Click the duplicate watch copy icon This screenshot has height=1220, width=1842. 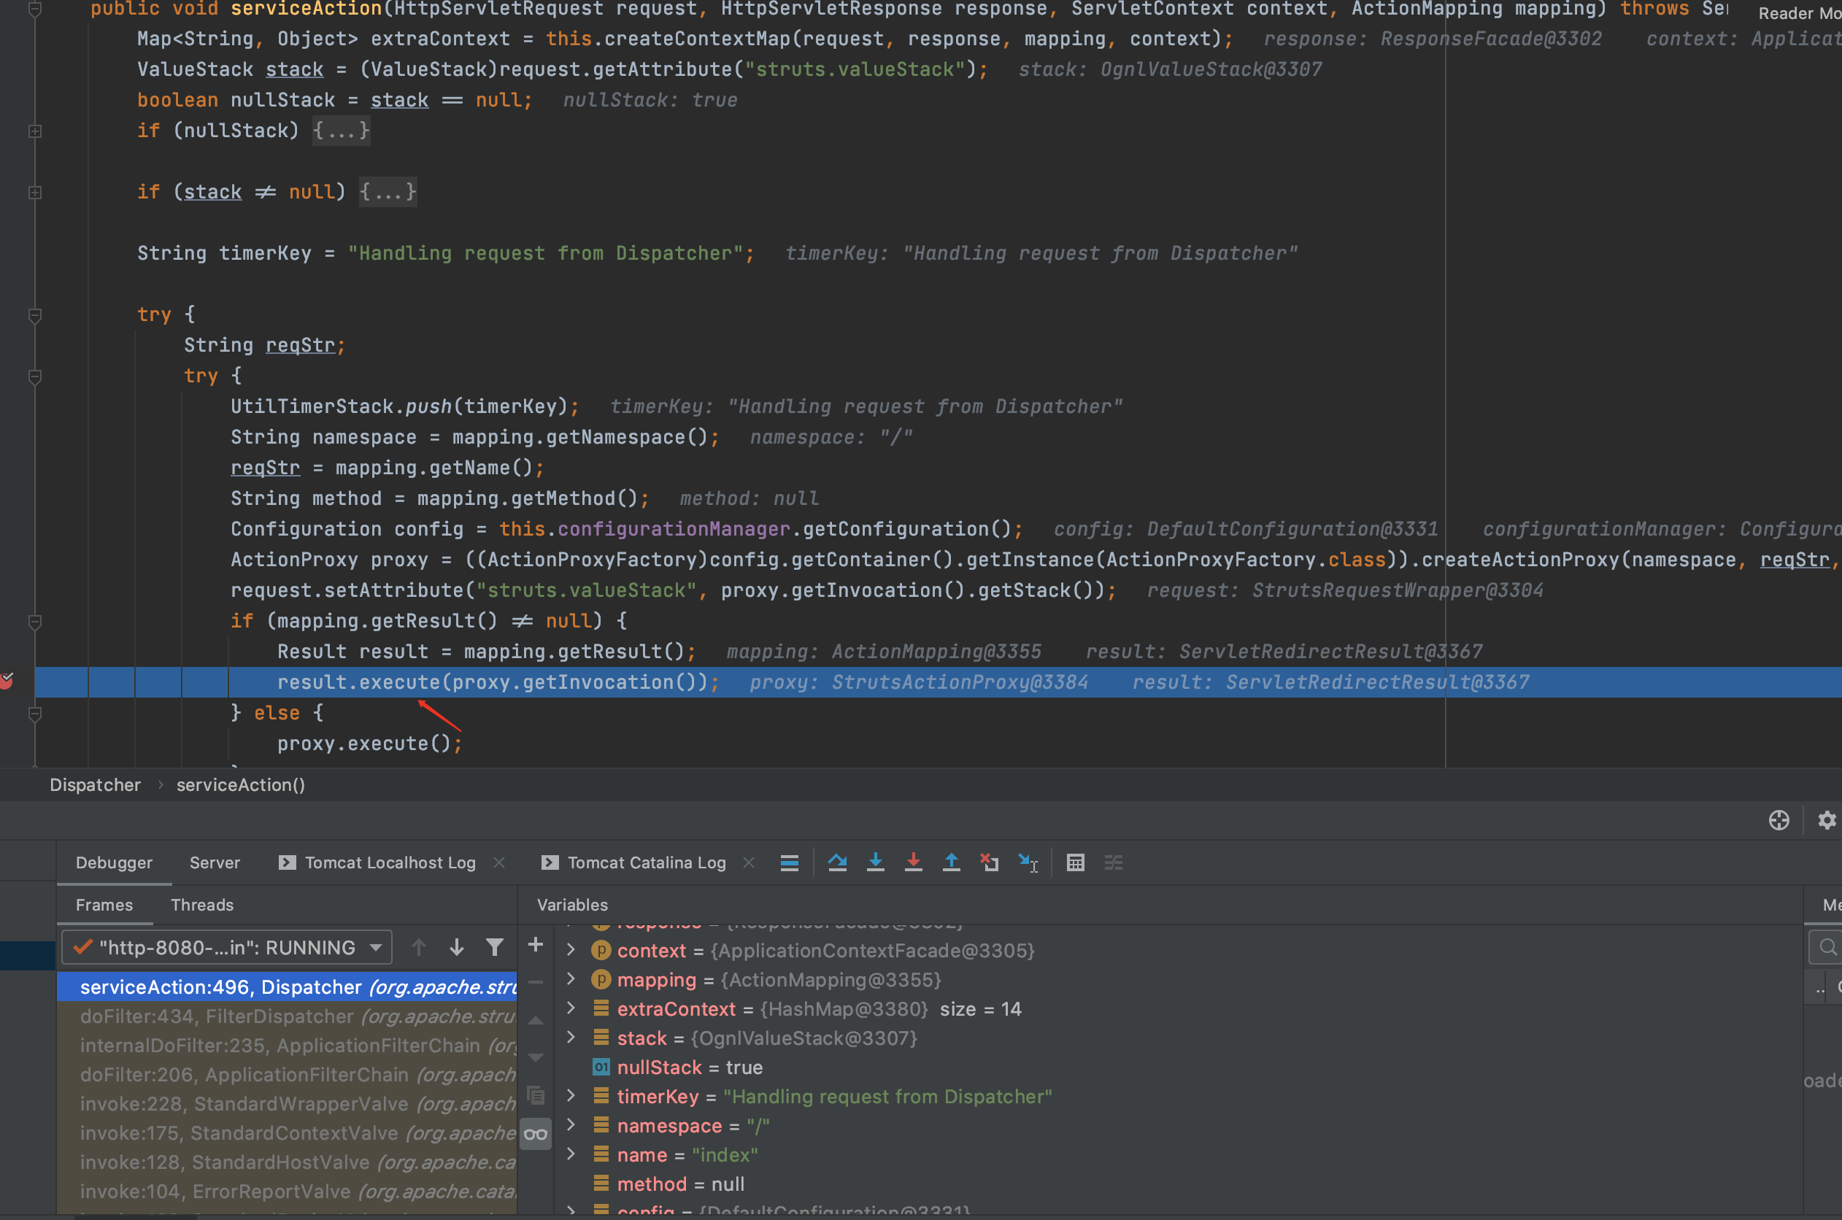tap(536, 1095)
